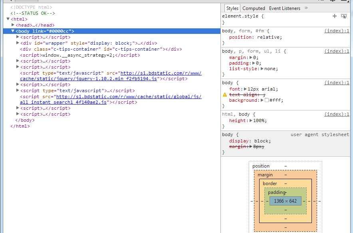Select the window.__async_strategy=2 script row
353x233 pixels.
80,55
